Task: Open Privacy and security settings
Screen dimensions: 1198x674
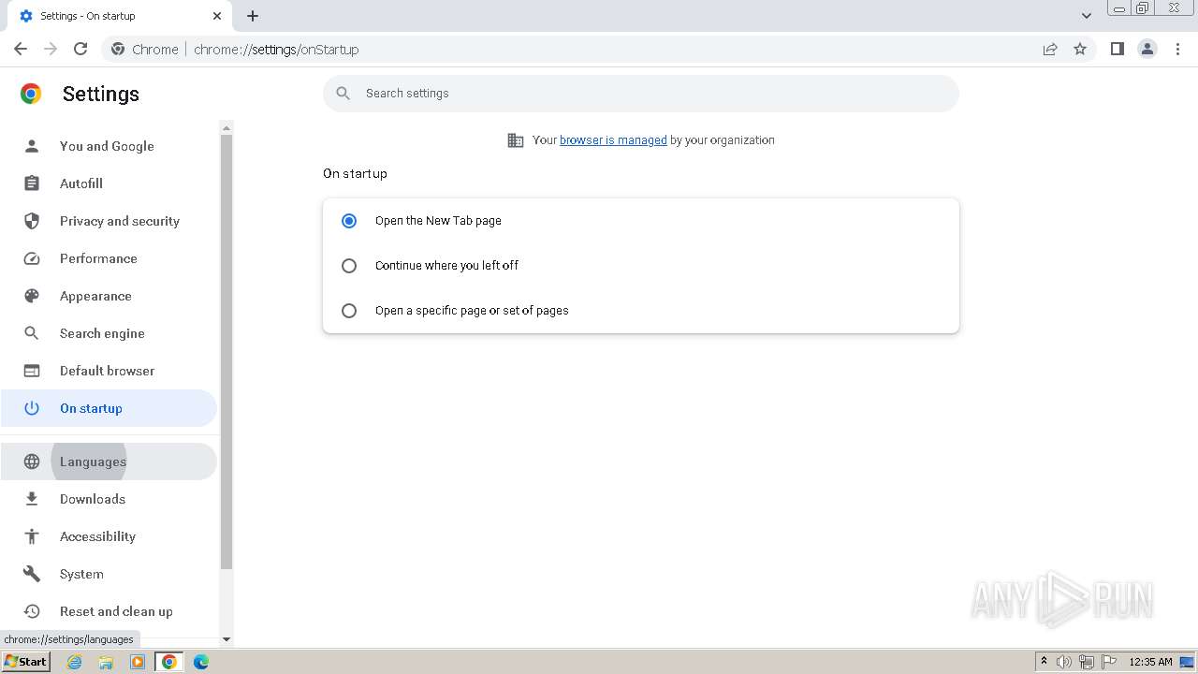Action: [109, 221]
